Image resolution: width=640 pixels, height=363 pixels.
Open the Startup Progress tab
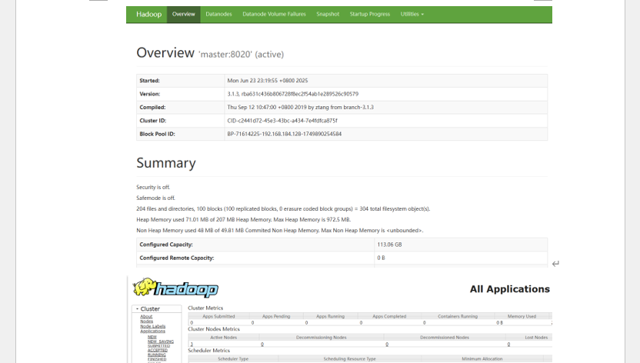pos(369,15)
